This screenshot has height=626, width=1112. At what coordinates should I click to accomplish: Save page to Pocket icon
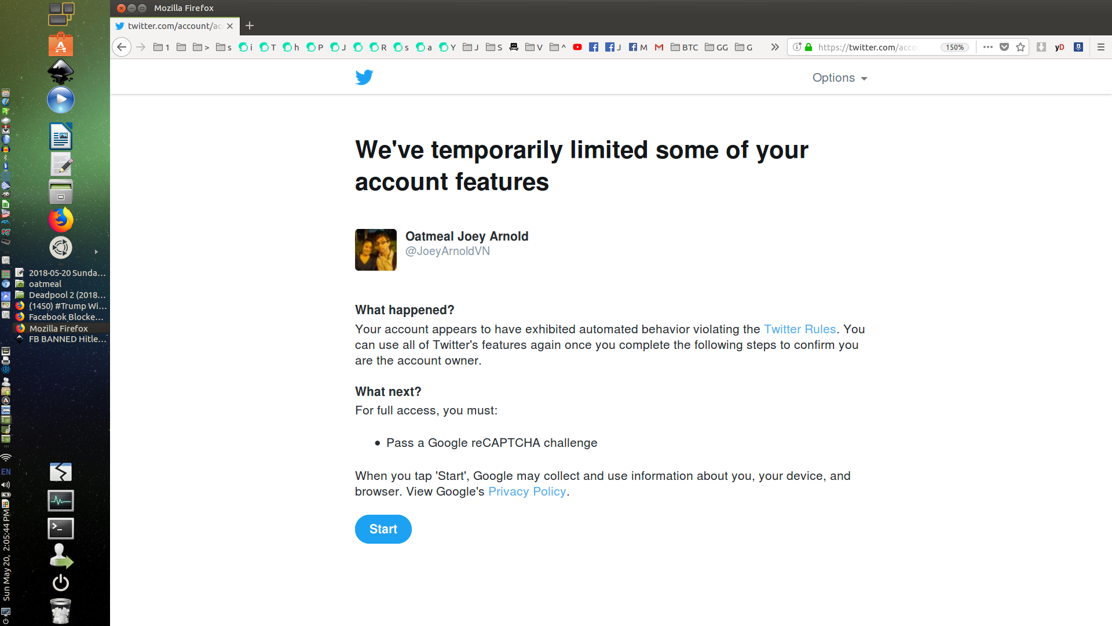click(x=1004, y=47)
